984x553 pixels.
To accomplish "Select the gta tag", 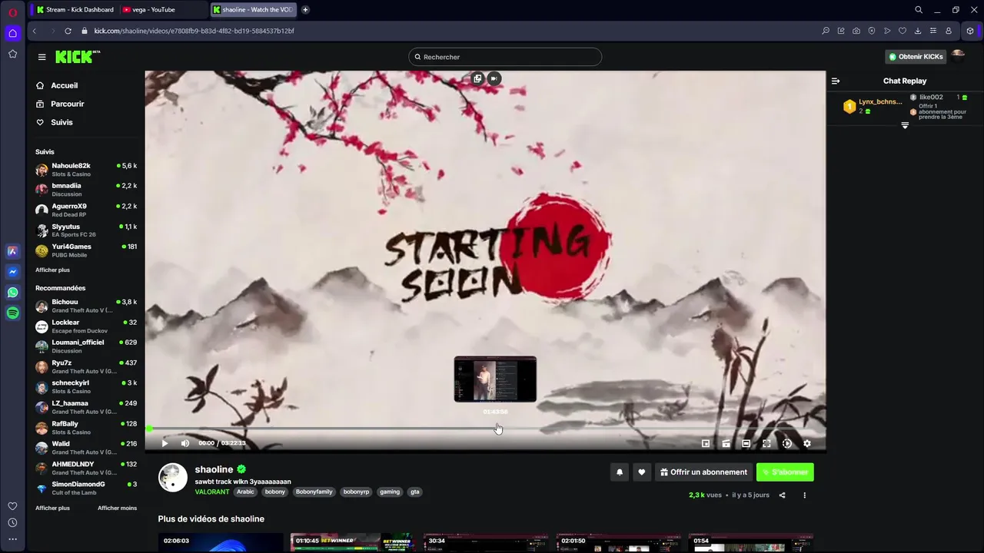I will point(415,492).
